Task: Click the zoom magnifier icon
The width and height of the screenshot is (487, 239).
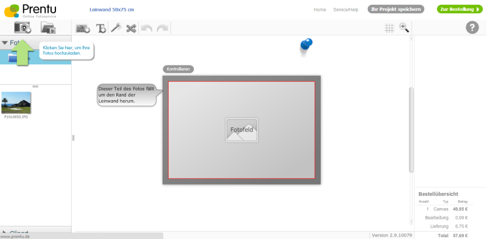Action: [404, 28]
